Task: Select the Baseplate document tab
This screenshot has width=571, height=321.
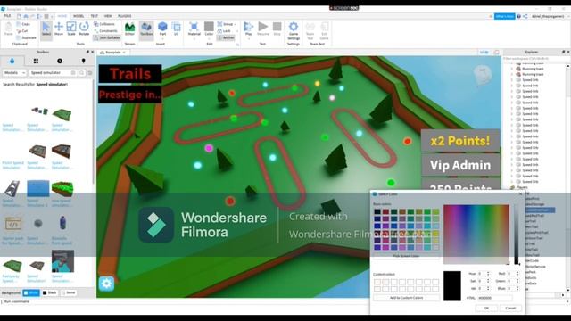Action: coord(112,53)
